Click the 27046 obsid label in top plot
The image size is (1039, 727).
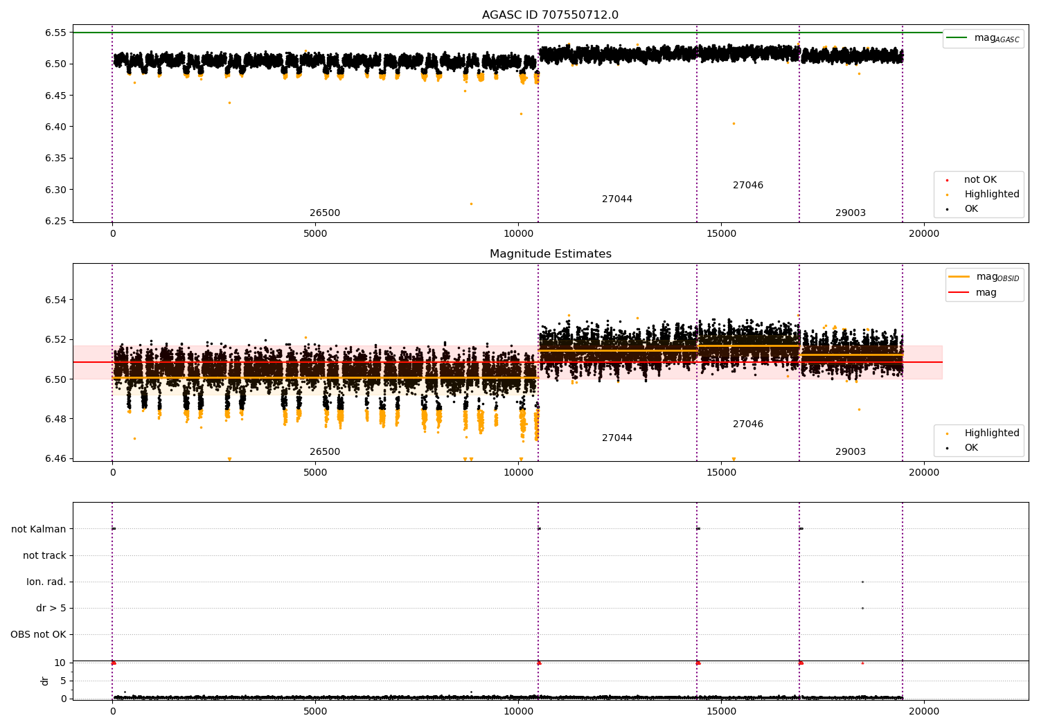pyautogui.click(x=748, y=186)
